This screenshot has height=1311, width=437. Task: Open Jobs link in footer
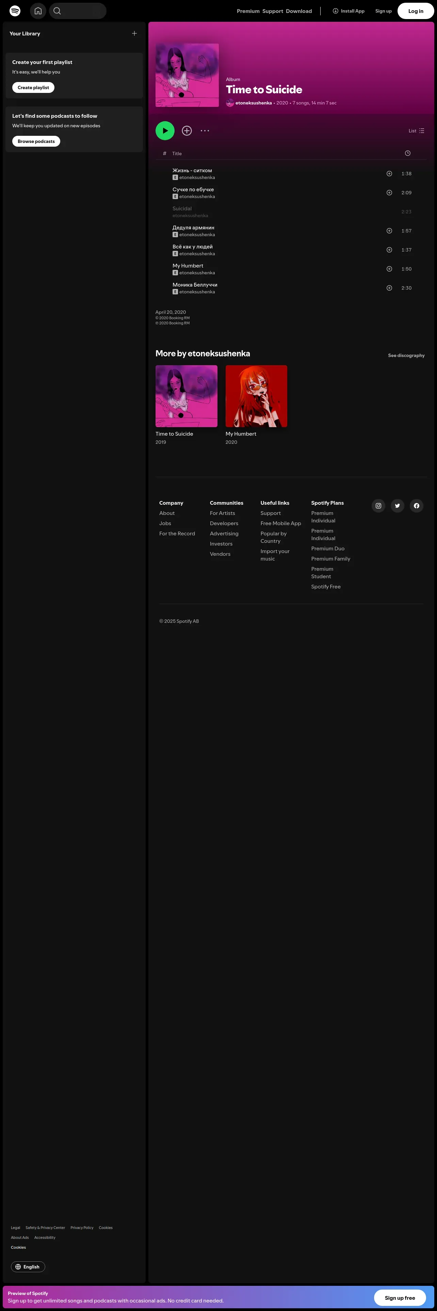165,523
